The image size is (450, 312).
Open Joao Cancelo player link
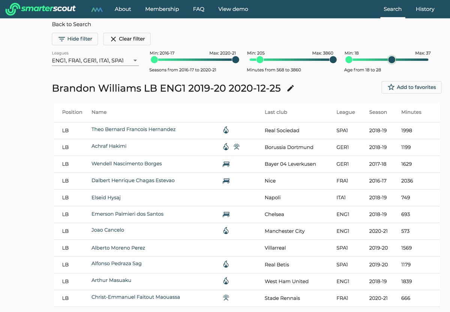[108, 230]
